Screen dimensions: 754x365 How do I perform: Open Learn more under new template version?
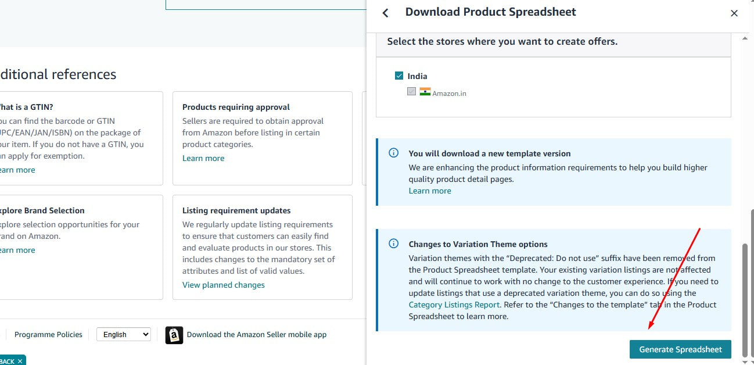point(430,191)
